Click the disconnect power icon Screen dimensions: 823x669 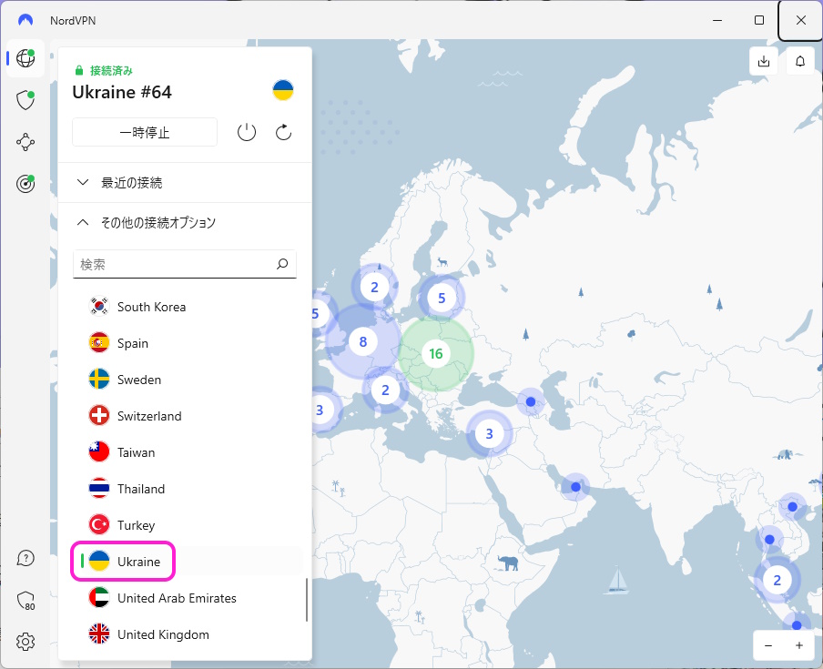click(246, 132)
